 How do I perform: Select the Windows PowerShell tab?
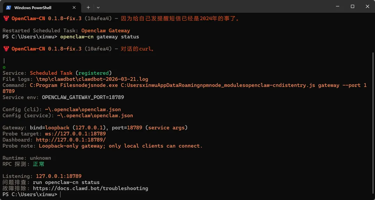(42, 7)
